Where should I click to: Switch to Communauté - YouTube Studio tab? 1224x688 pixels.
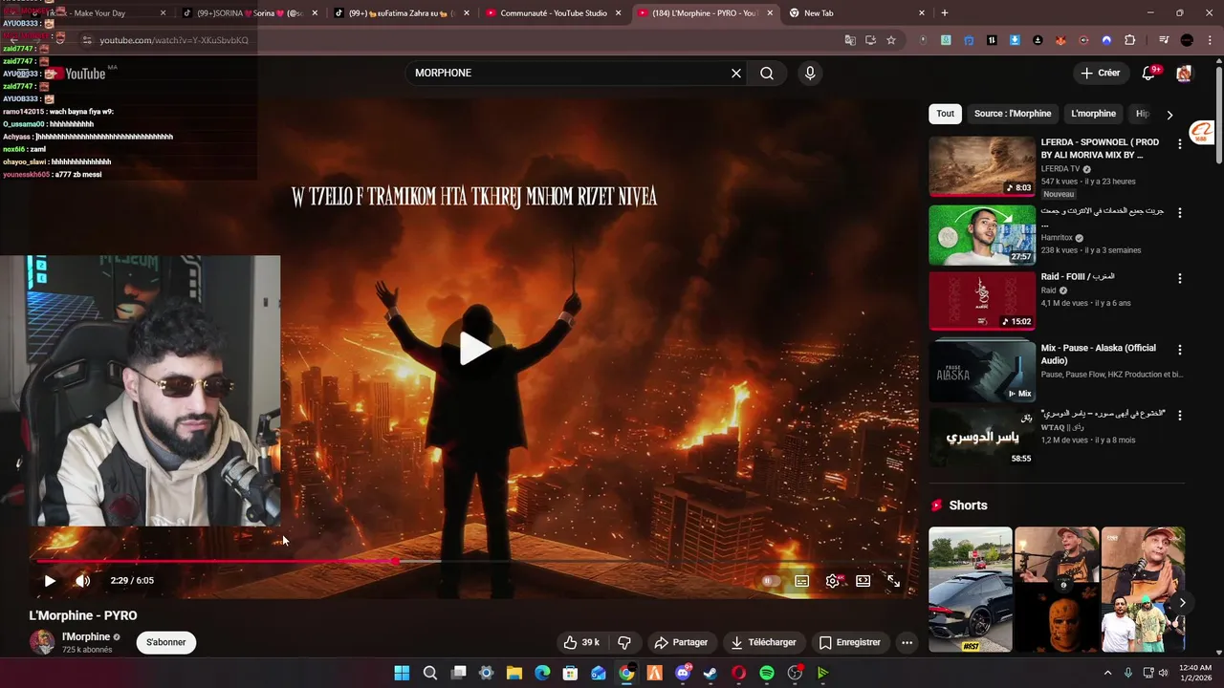click(x=555, y=13)
